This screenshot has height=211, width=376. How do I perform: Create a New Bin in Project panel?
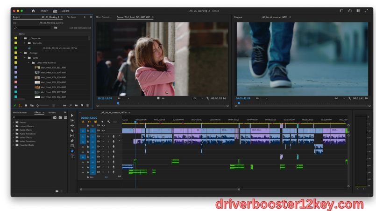pos(76,105)
